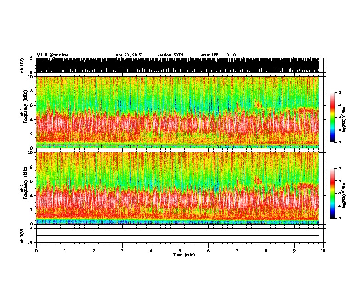Image resolution: width=364 pixels, height=281 pixels.
Task: Click the ch.2 spectrogram color bar
Action: (332, 193)
